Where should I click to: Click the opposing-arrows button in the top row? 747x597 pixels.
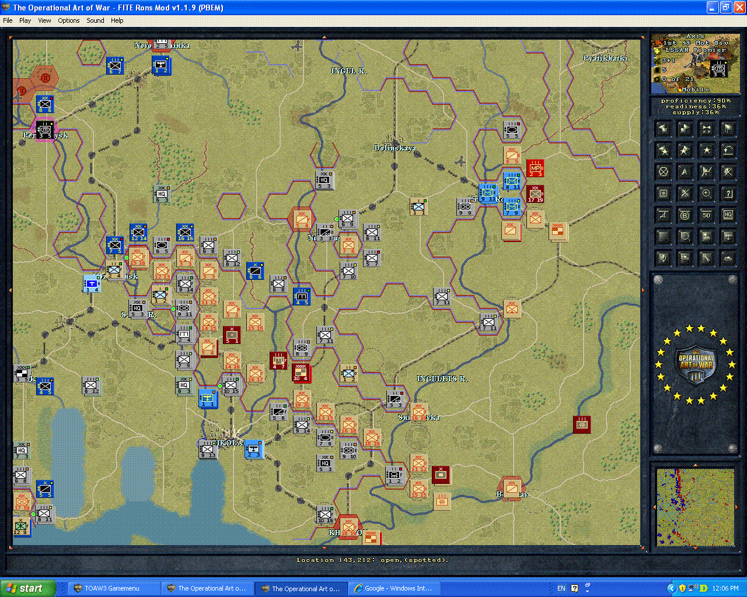click(x=706, y=129)
